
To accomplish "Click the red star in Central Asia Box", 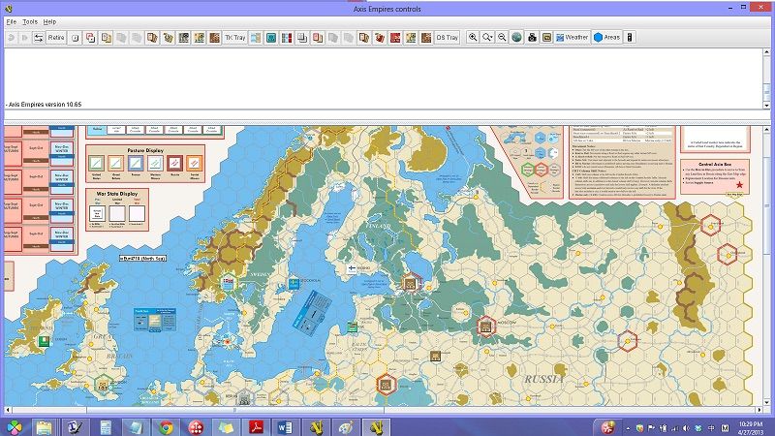I will (x=739, y=185).
